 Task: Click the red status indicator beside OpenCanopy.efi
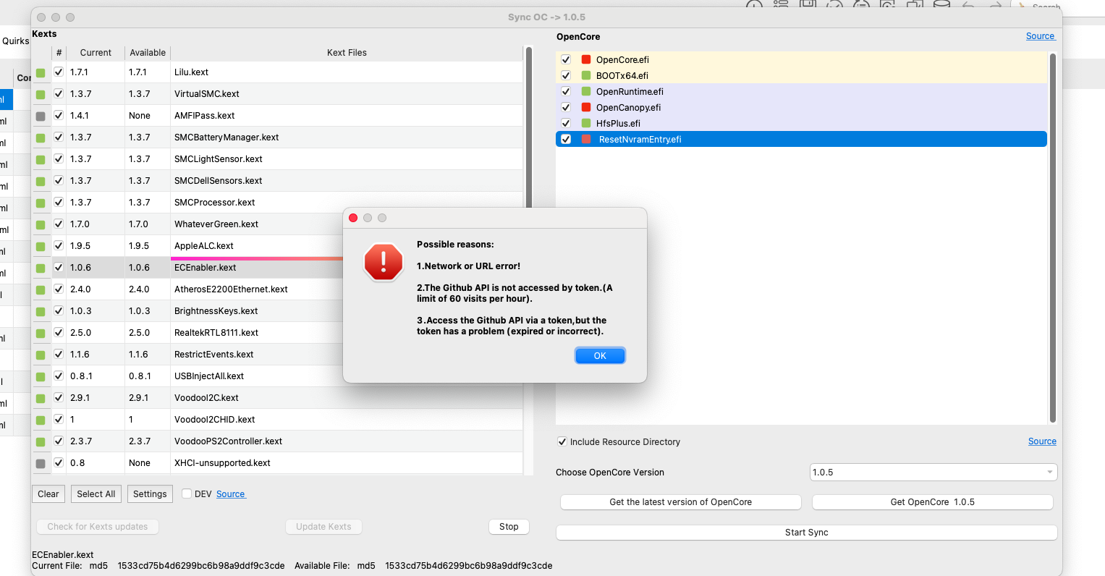click(586, 108)
